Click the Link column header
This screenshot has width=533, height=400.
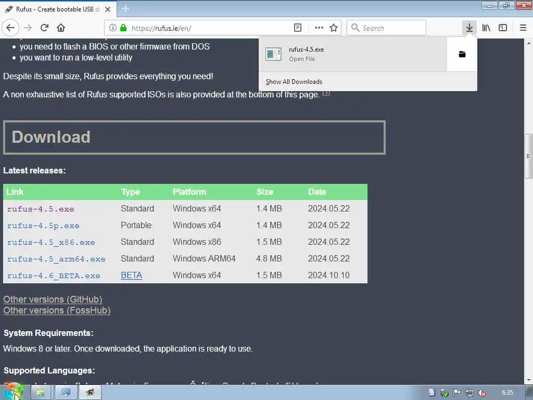click(x=15, y=192)
